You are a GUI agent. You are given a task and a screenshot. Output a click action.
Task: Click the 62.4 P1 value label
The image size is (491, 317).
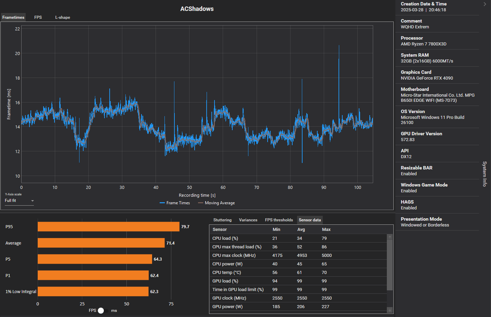(x=154, y=276)
